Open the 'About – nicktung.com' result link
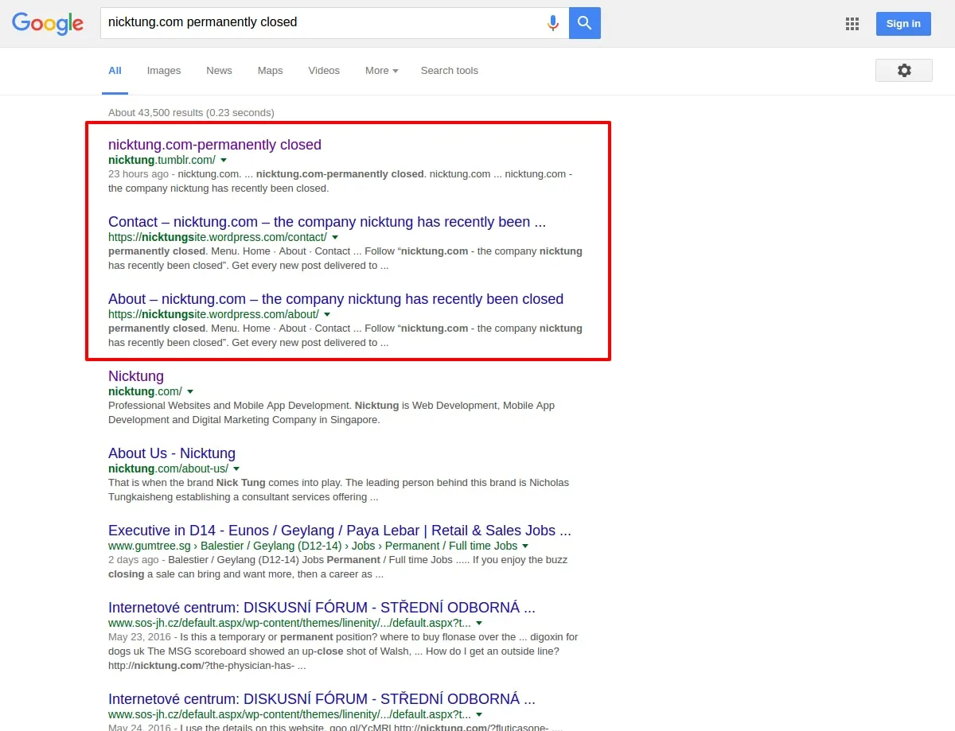 tap(336, 299)
